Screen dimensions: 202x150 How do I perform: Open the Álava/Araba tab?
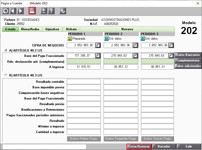[x=30, y=29]
